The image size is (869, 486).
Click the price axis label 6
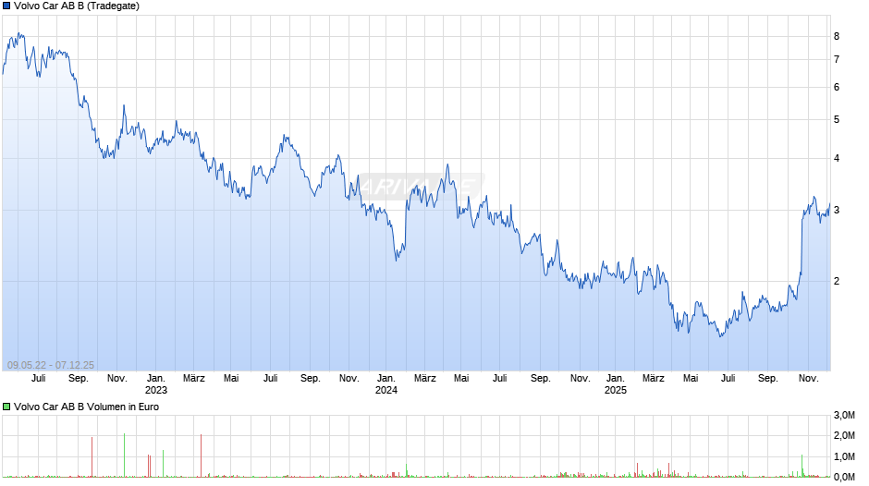(837, 88)
